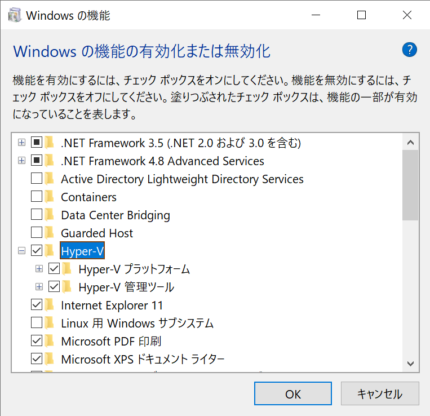Uncheck Microsoft XPS ドキュメント ライター checkbox
Viewport: 430px width, 416px height.
(37, 359)
